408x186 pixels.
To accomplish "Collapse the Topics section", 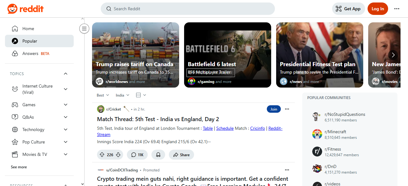I will pyautogui.click(x=66, y=74).
